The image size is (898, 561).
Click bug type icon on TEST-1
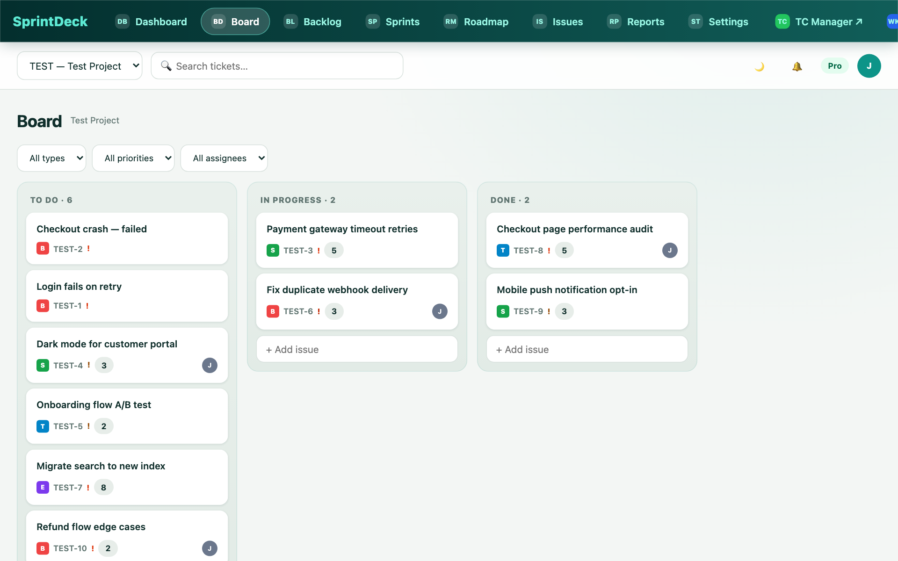pyautogui.click(x=43, y=306)
